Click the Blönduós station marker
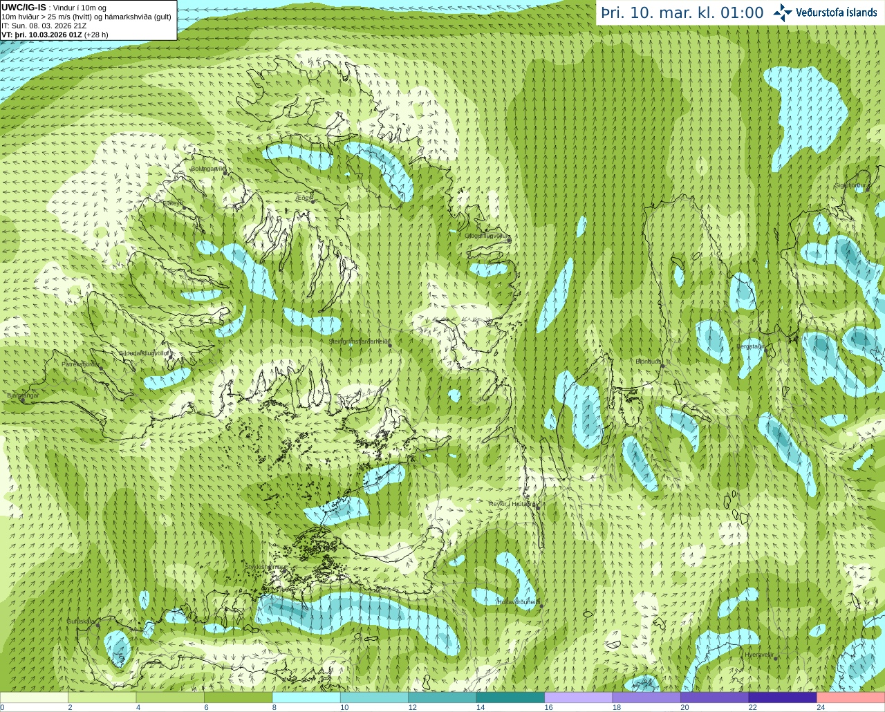This screenshot has width=885, height=712. (x=662, y=366)
